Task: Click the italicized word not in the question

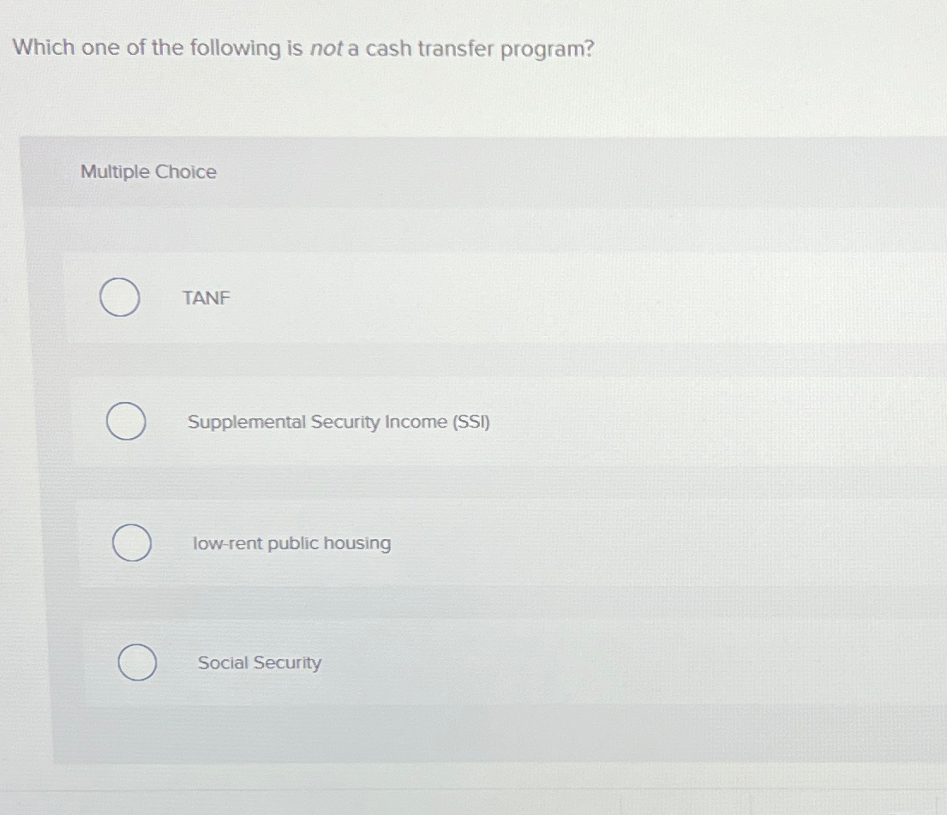Action: 326,49
